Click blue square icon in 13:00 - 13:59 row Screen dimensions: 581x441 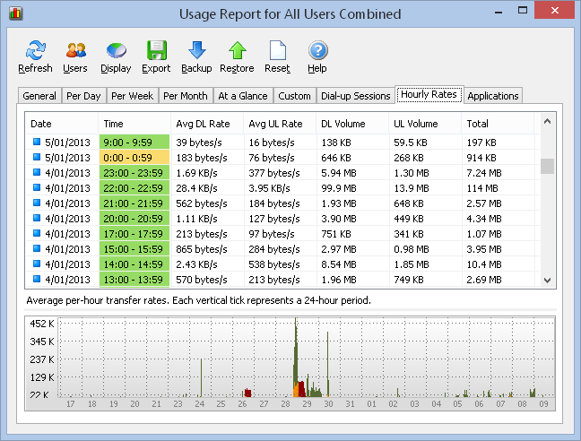click(x=36, y=279)
